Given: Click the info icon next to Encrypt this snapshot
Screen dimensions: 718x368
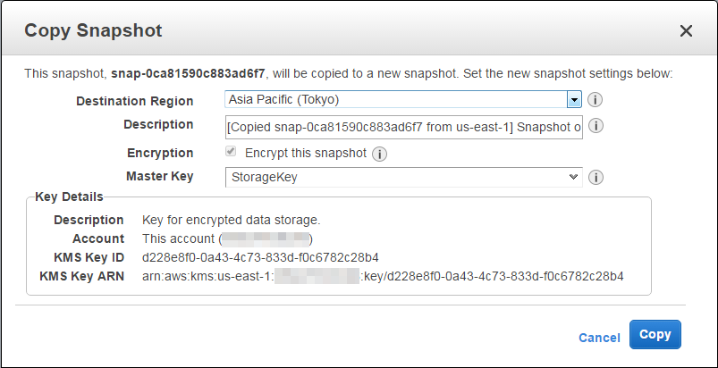Looking at the screenshot, I should pos(379,154).
